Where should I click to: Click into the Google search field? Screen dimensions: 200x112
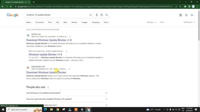[x=57, y=15]
